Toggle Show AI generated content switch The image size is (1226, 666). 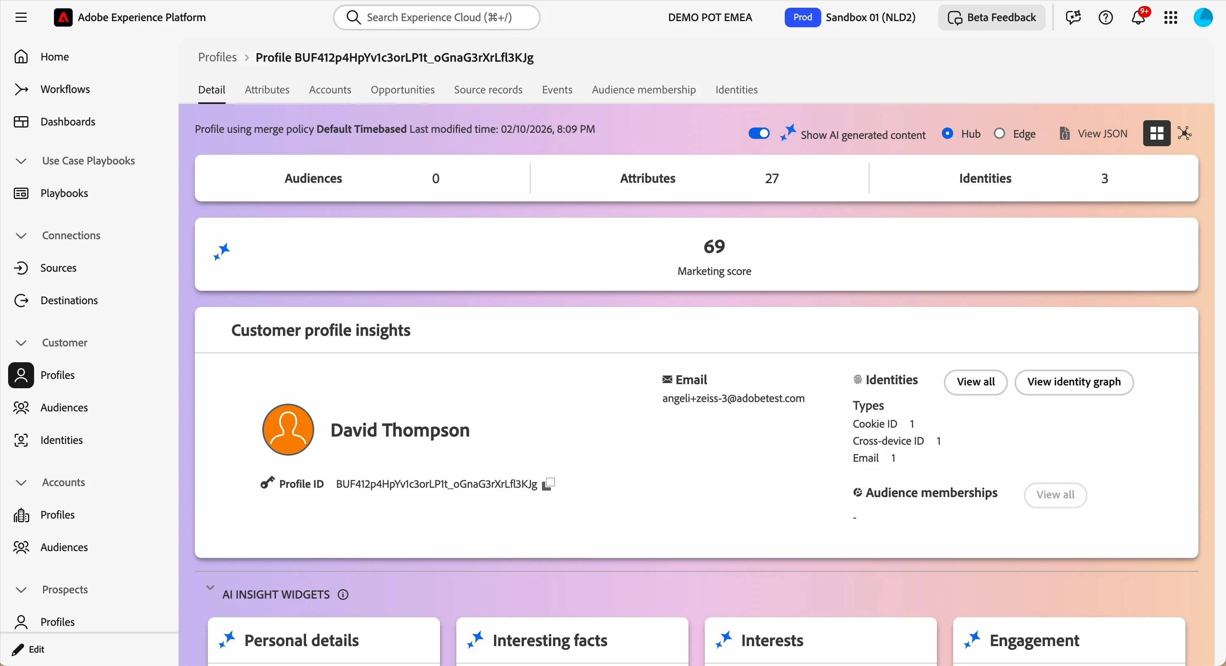pos(759,133)
